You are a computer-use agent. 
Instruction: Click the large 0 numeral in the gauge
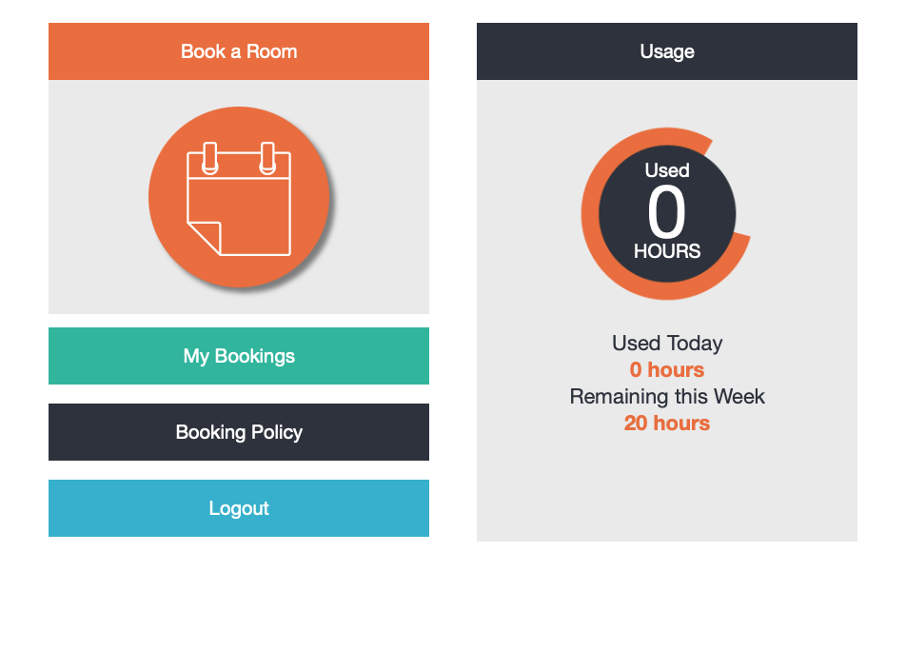[667, 213]
